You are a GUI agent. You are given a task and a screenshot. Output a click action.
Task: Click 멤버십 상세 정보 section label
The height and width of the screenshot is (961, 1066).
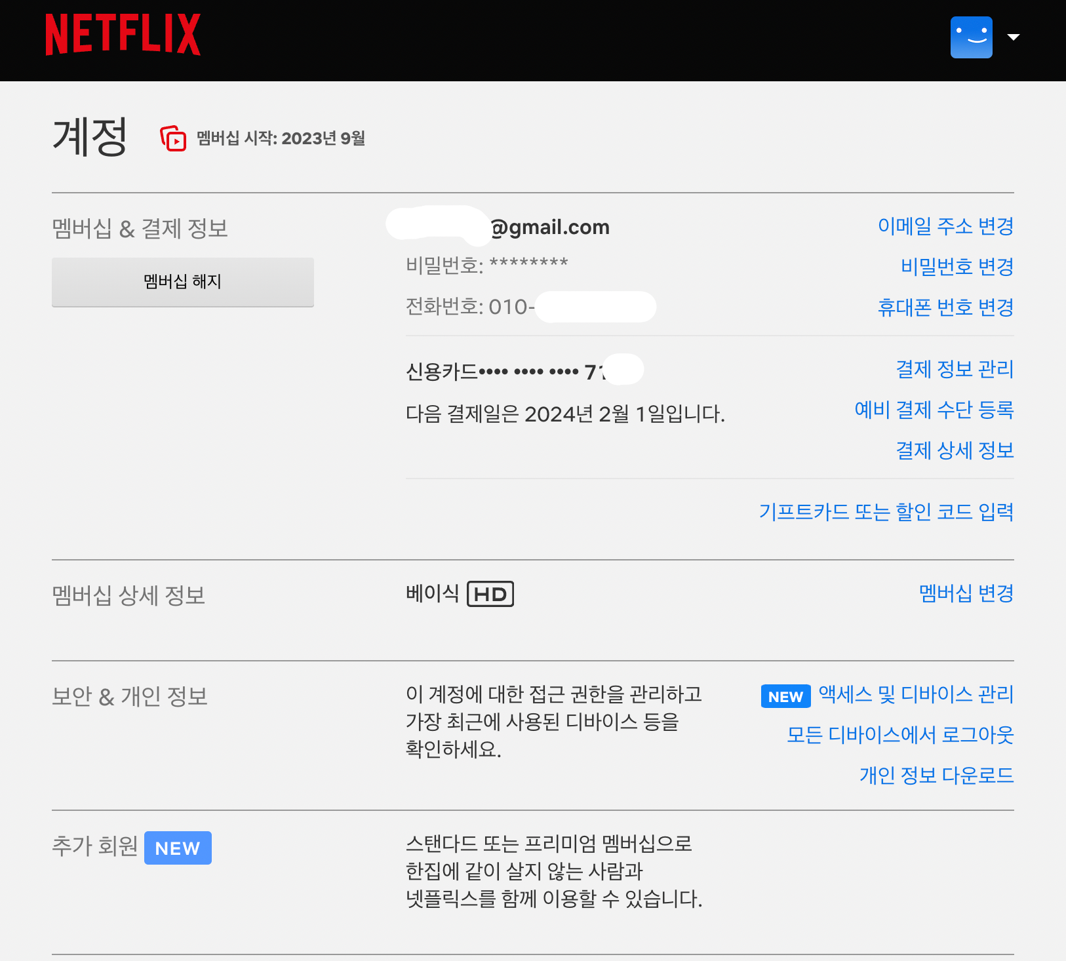pyautogui.click(x=128, y=596)
